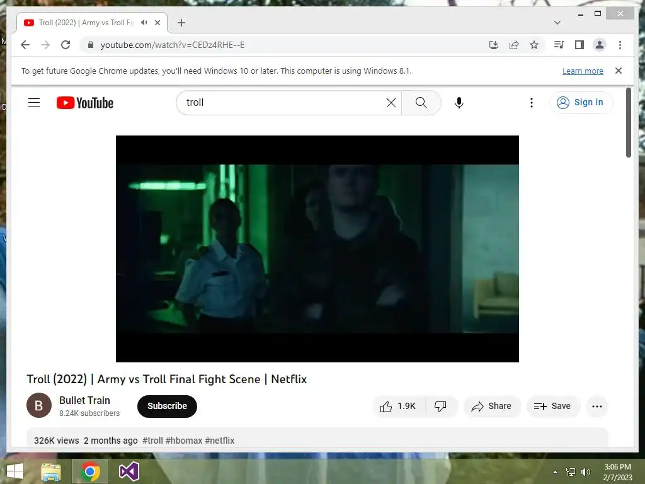The width and height of the screenshot is (645, 484).
Task: Launch Visual Studio from the taskbar
Action: pos(128,471)
